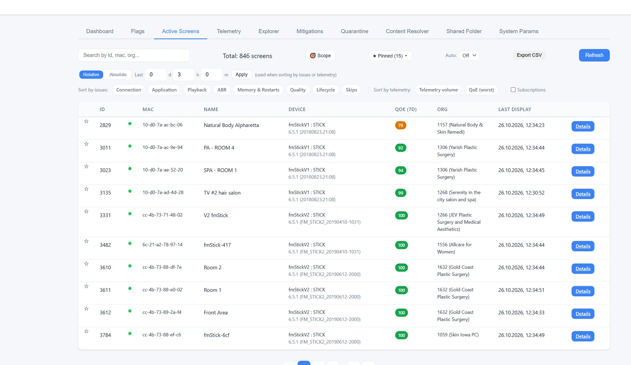Open the System Params tab
631x365 pixels.
click(x=519, y=31)
